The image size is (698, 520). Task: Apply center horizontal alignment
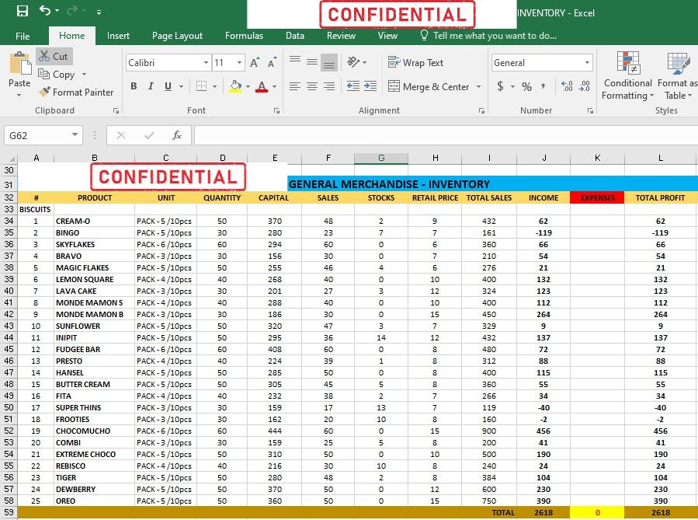point(312,86)
